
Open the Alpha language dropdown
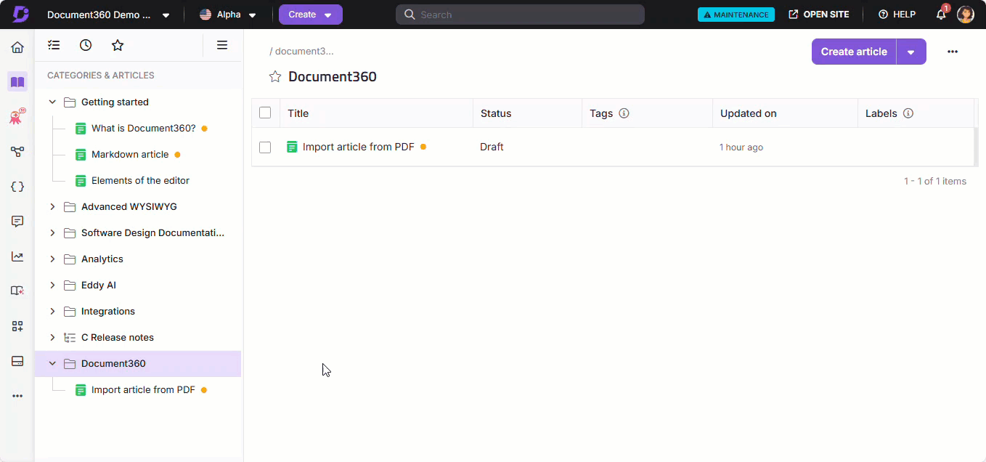(228, 15)
